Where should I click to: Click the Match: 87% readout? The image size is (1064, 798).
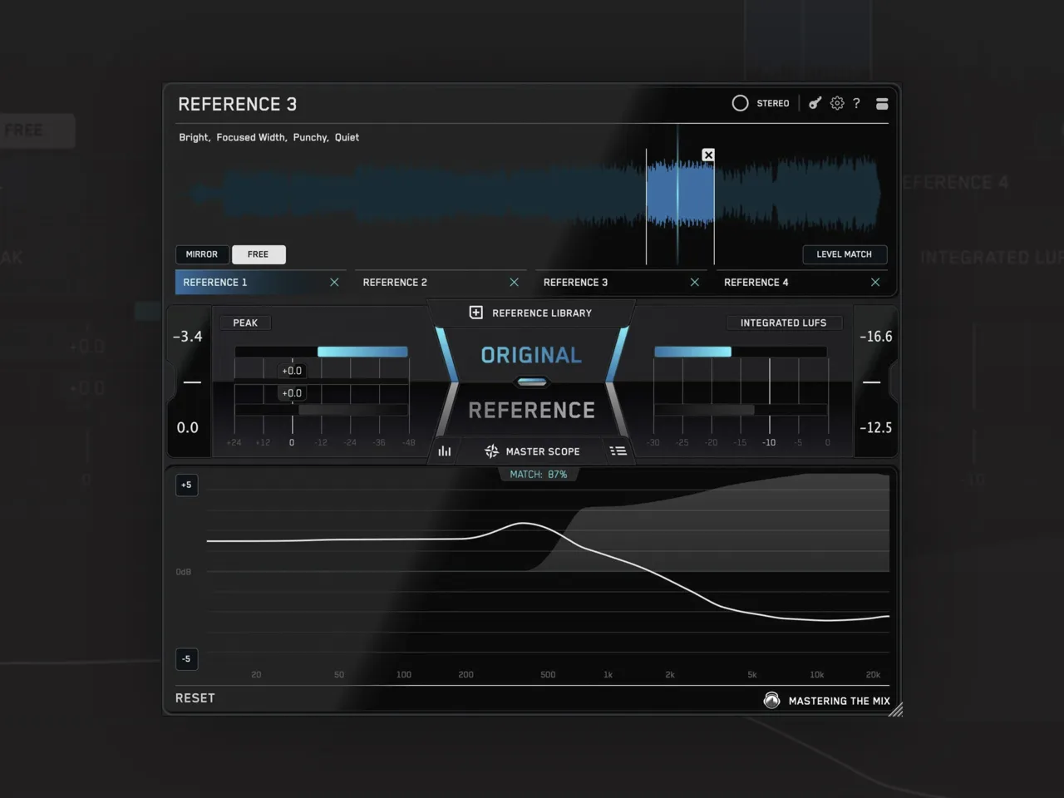(539, 475)
